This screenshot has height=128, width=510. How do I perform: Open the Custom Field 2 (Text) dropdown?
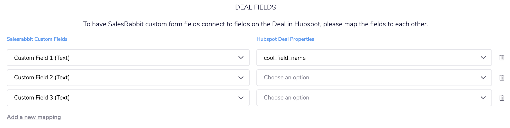[x=128, y=78]
